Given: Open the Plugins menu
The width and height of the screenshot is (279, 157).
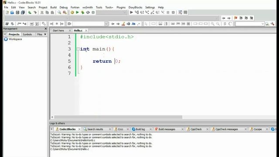Looking at the screenshot, I should coord(121,7).
